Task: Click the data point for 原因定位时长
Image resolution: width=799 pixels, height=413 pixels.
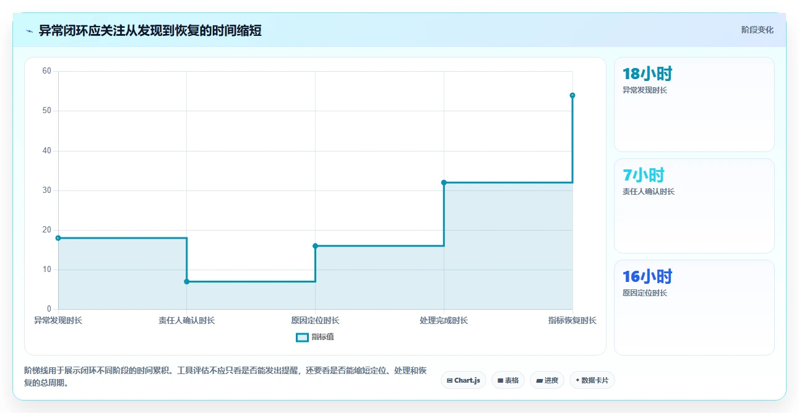Action: coord(315,246)
